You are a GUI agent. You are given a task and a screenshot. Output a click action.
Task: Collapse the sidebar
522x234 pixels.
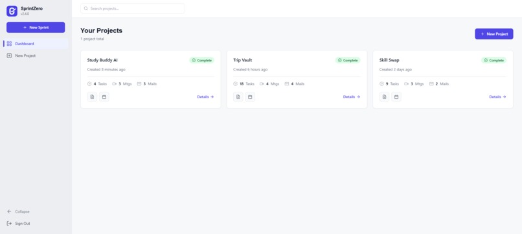click(18, 211)
